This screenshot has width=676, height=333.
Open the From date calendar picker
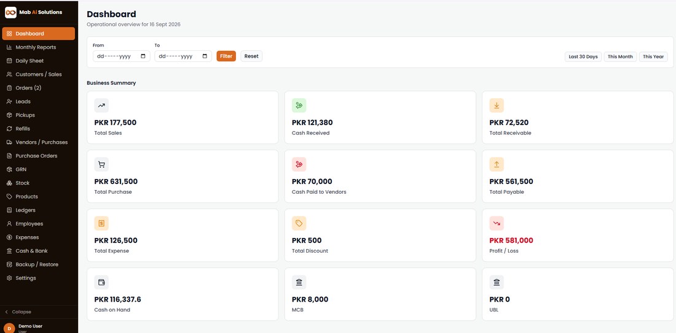(x=143, y=56)
